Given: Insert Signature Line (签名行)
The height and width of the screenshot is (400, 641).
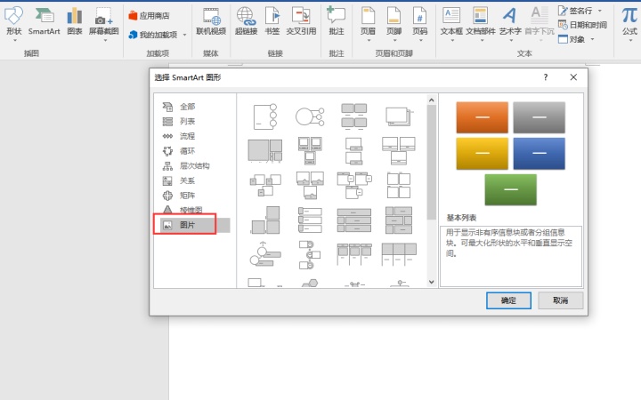Looking at the screenshot, I should coord(576,10).
